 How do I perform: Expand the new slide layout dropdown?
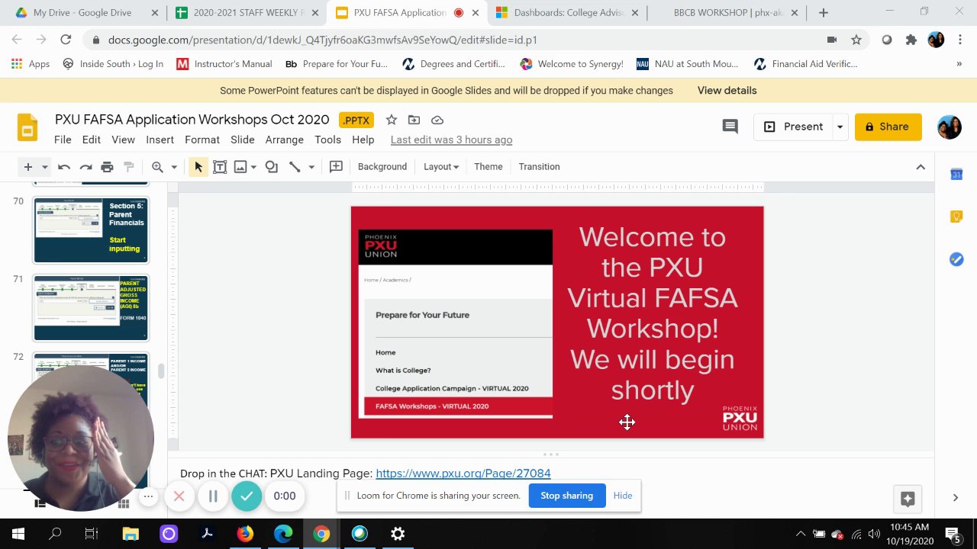[x=45, y=167]
